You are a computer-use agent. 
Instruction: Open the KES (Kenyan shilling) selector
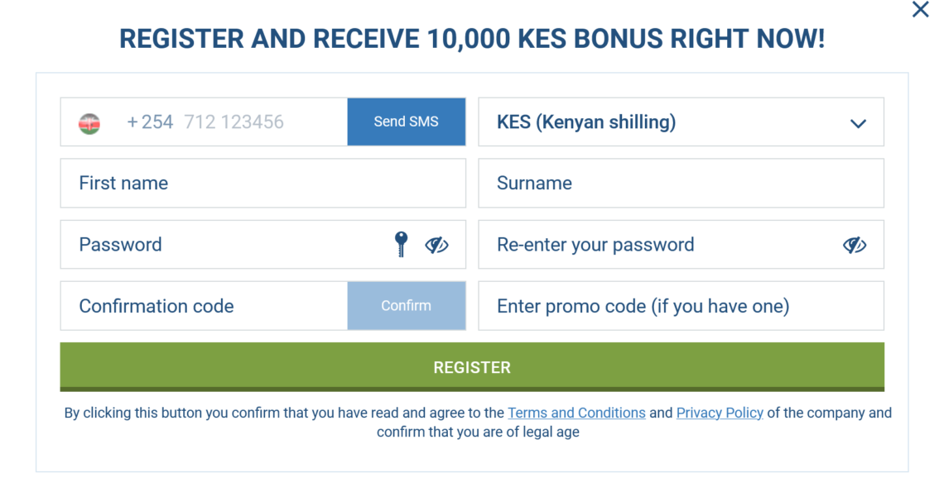[681, 122]
